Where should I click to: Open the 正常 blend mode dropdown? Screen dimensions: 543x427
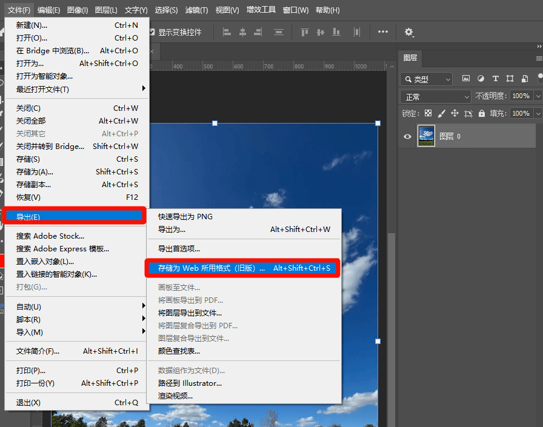tap(435, 96)
